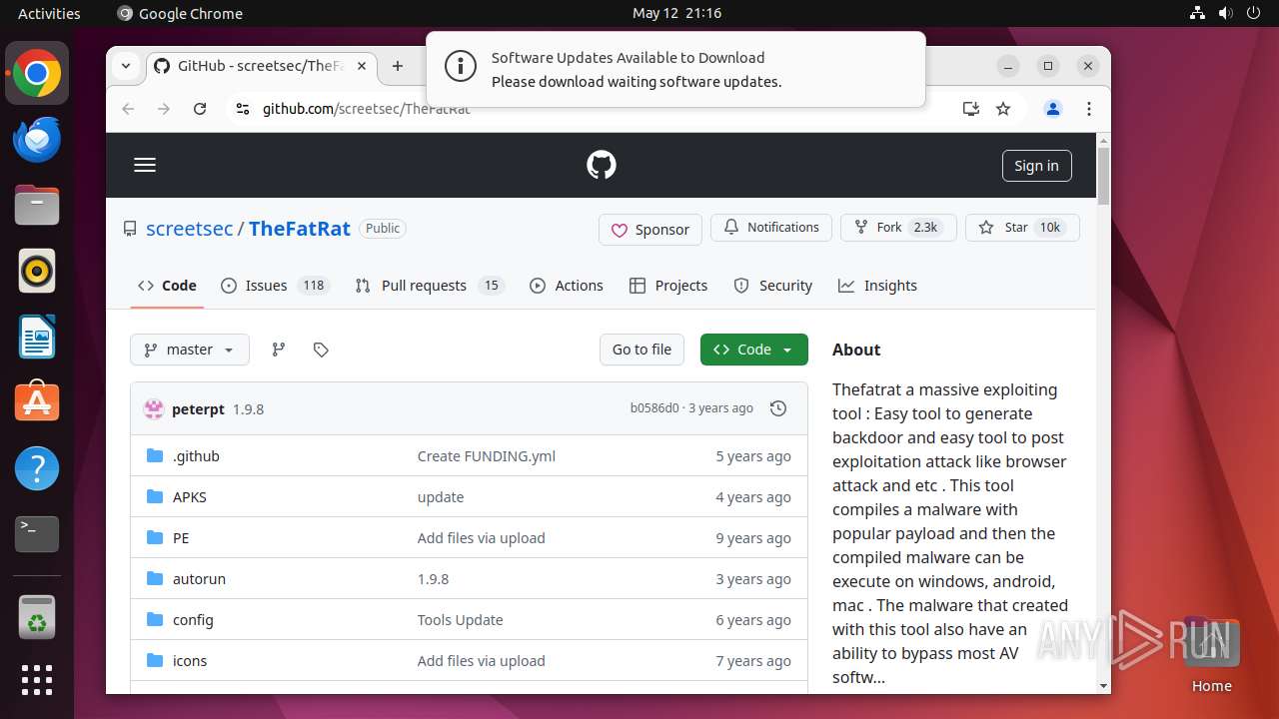
Task: Switch to the Issues tab
Action: click(275, 286)
